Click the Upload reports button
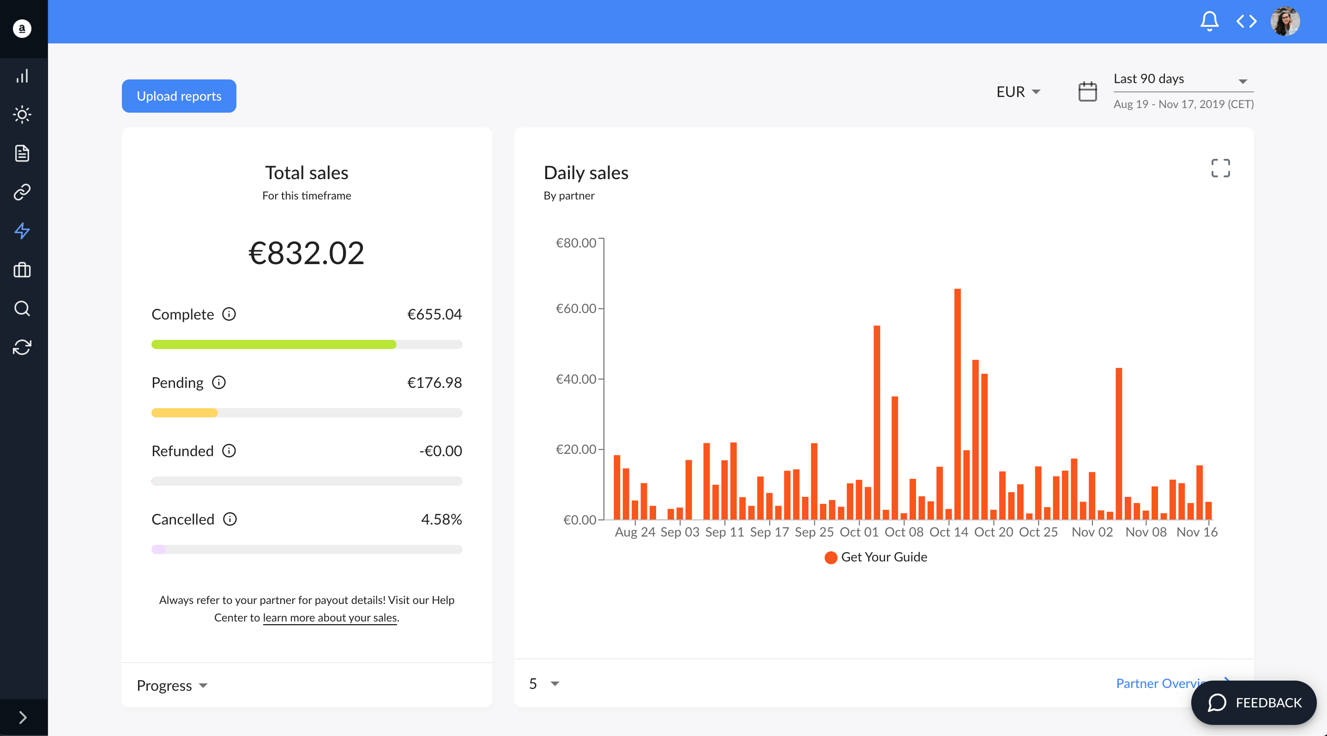Viewport: 1327px width, 736px height. tap(179, 96)
